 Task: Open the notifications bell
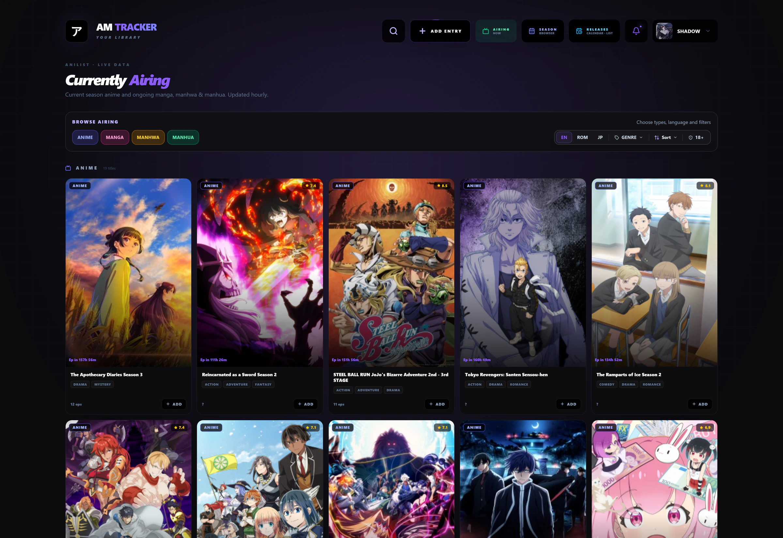[636, 31]
